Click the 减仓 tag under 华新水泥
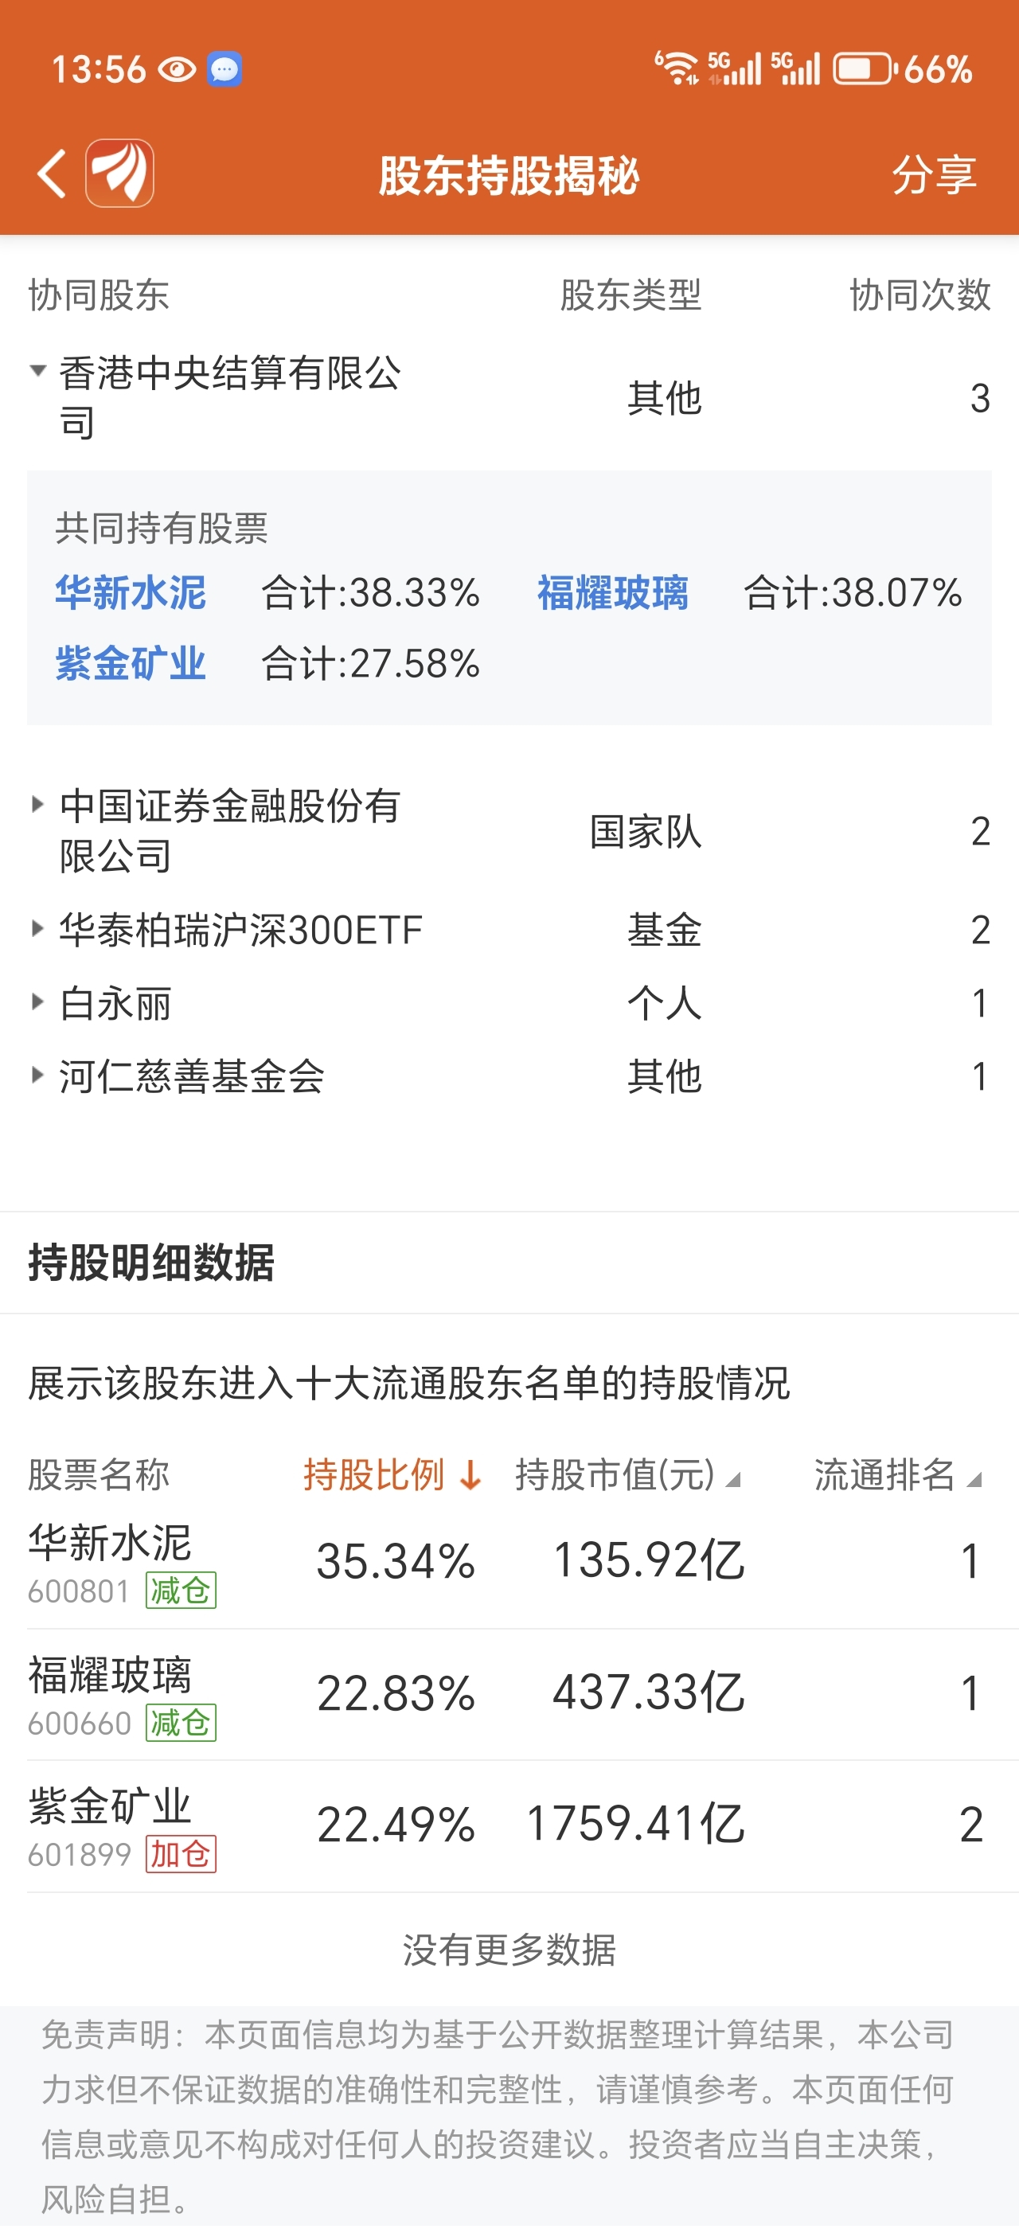1019x2229 pixels. coord(180,1591)
